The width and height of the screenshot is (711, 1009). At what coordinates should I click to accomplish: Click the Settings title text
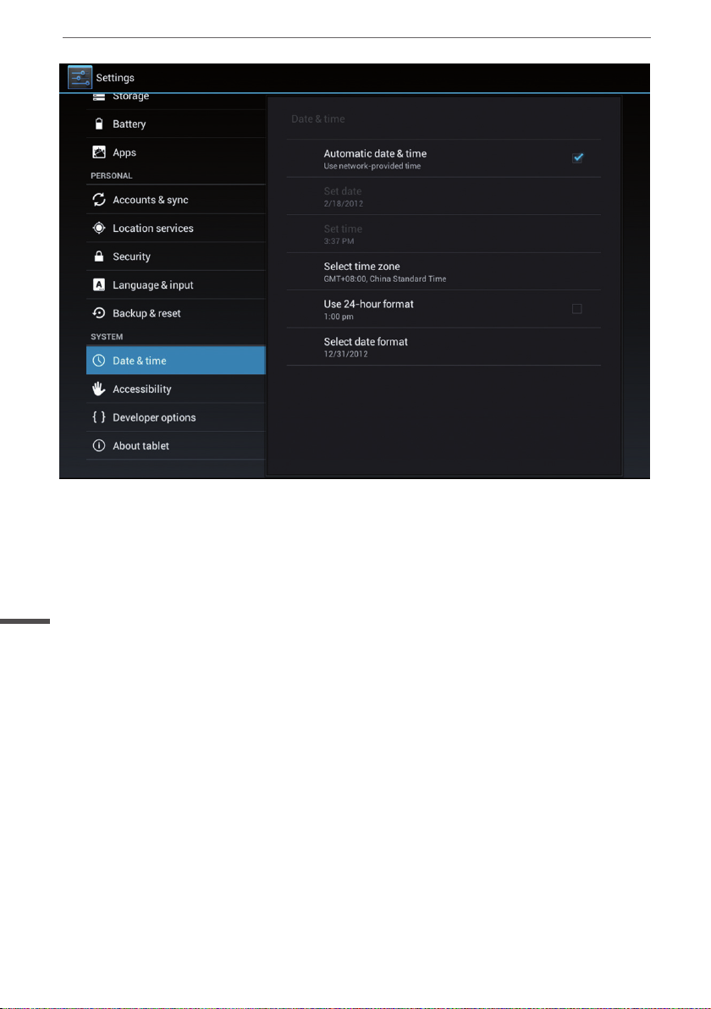click(115, 78)
